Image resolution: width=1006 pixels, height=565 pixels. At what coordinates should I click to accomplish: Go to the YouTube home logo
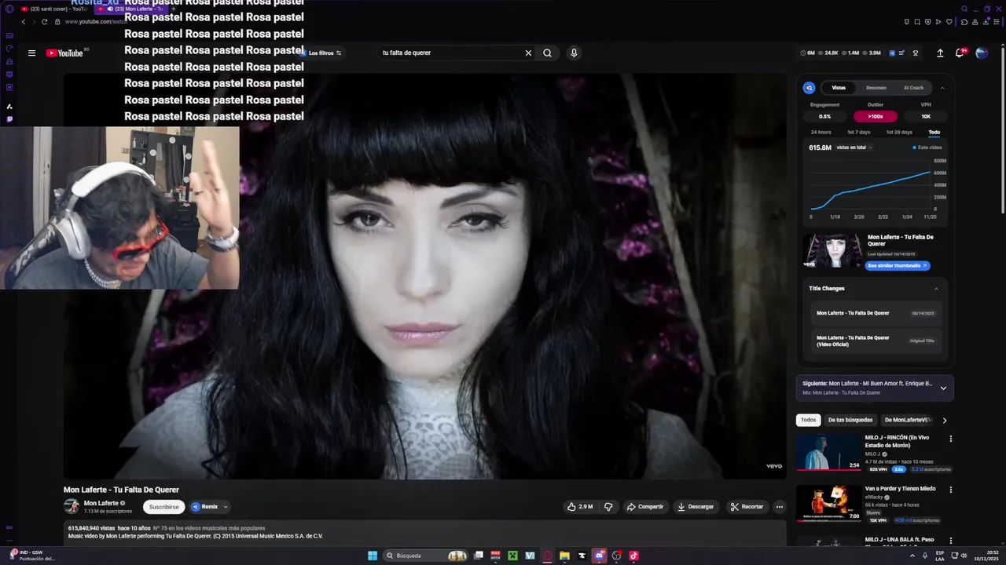click(x=65, y=53)
